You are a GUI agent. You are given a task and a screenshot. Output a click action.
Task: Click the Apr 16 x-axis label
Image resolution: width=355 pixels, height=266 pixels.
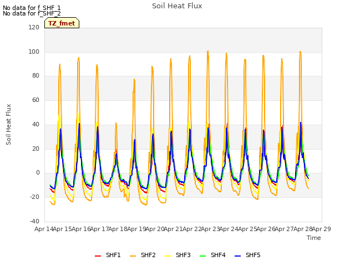point(81,229)
